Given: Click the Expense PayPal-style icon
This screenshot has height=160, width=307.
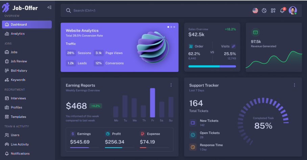Looking at the screenshot, I should pos(143,134).
